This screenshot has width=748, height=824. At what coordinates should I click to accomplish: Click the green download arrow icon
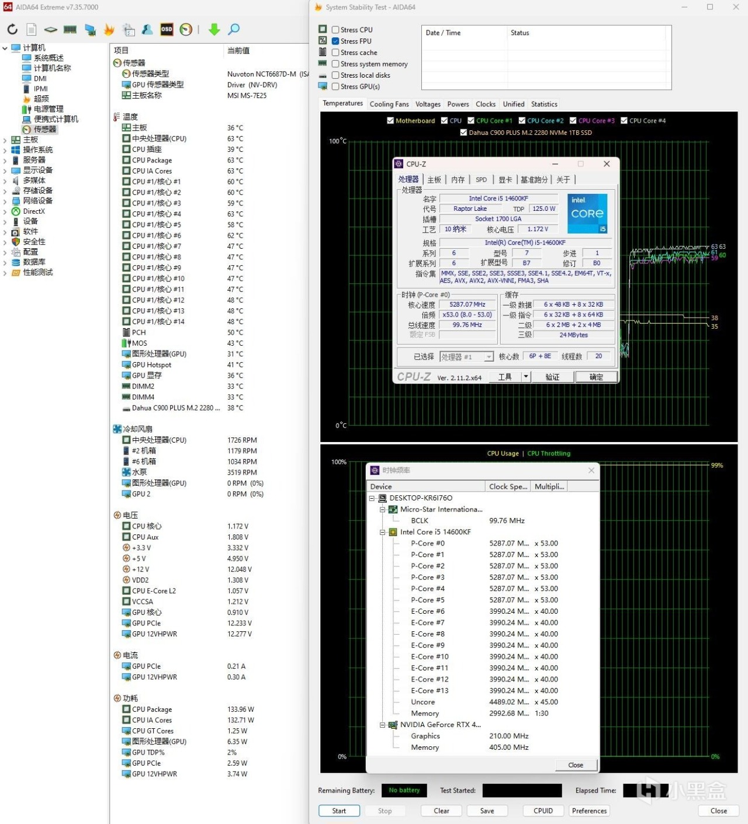point(214,29)
